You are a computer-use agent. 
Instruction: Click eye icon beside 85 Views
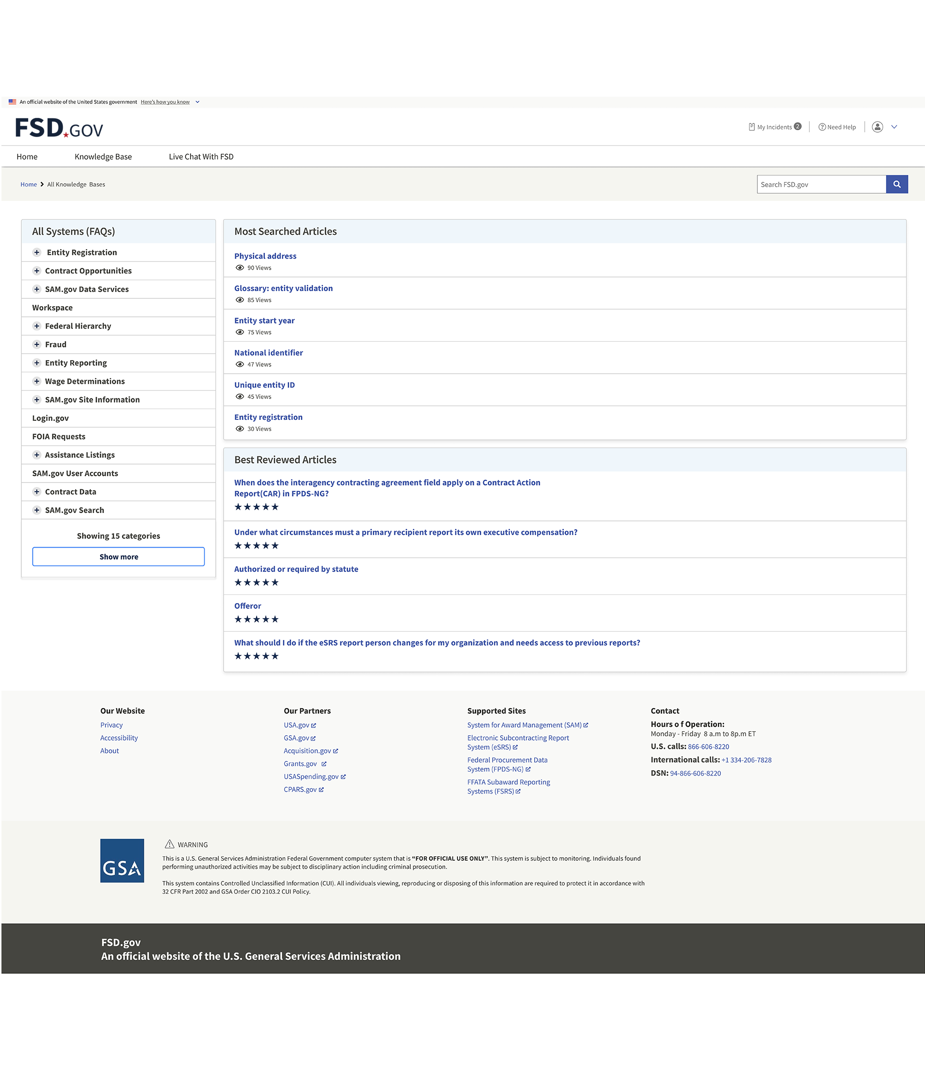coord(240,300)
